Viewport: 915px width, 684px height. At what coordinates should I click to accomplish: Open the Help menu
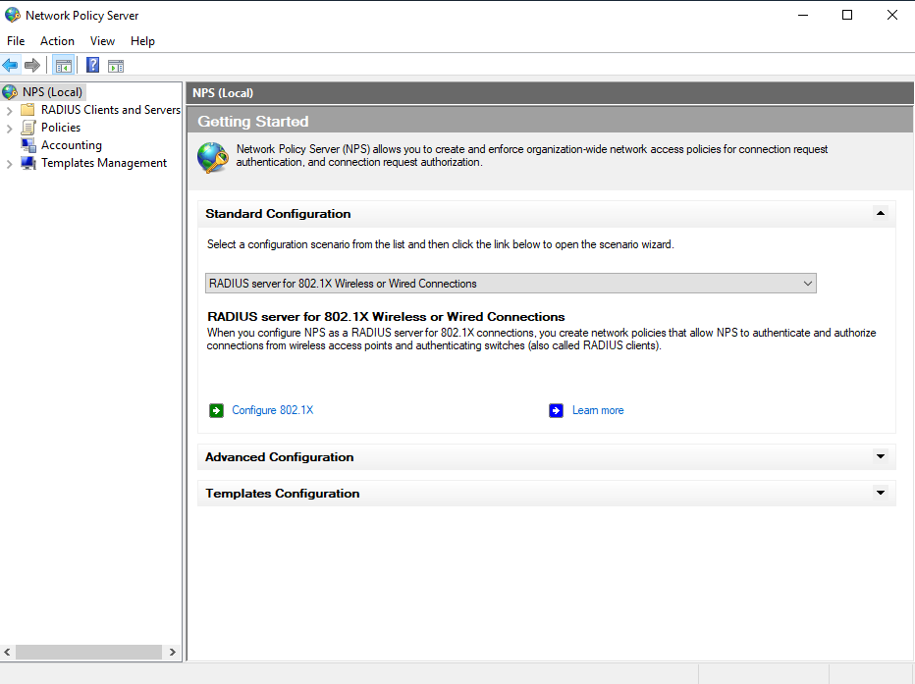[x=142, y=41]
